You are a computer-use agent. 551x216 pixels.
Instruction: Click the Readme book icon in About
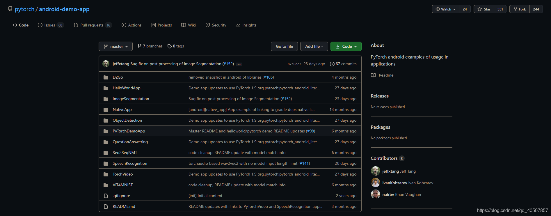373,75
